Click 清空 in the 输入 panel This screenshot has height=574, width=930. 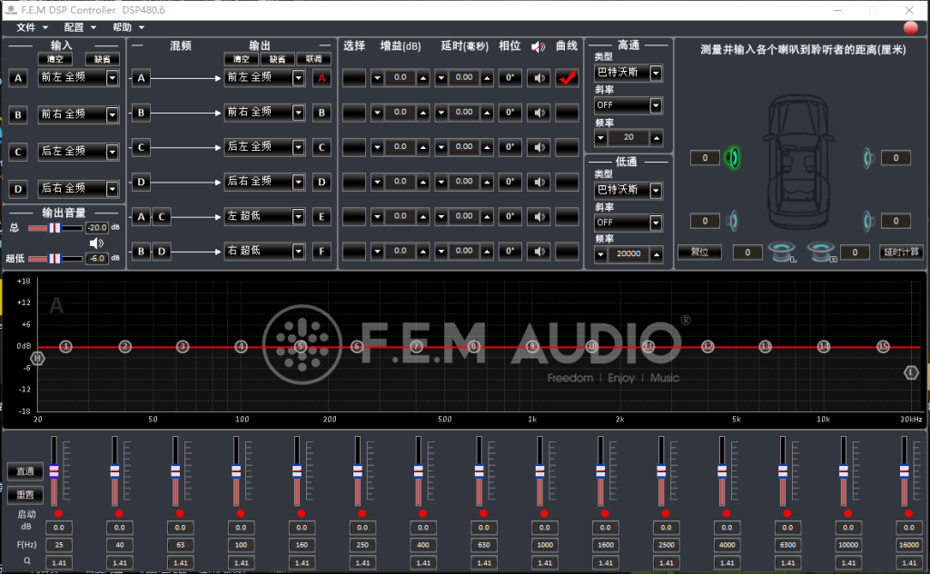point(55,59)
